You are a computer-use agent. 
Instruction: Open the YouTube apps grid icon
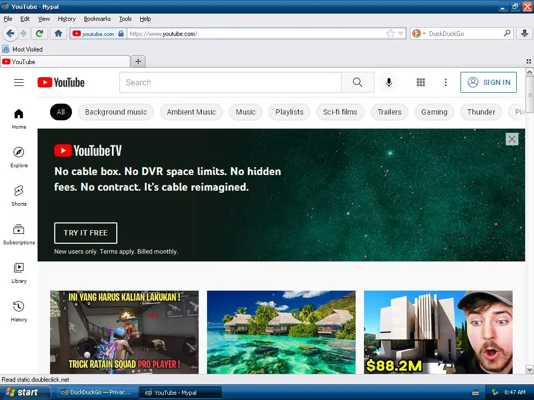[421, 82]
